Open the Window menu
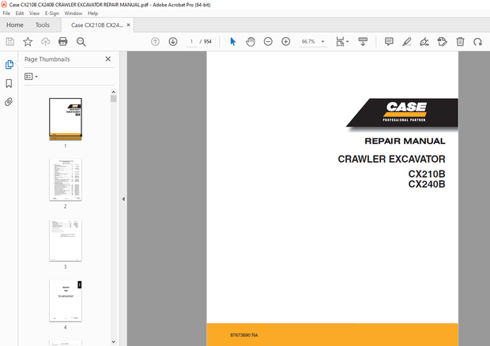This screenshot has width=490, height=346. point(73,13)
